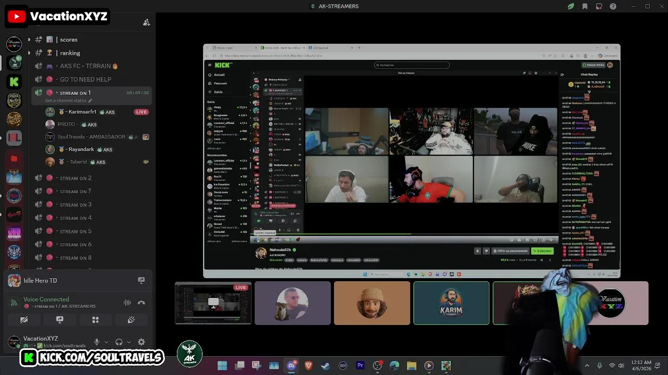Screen dimensions: 668x375
Task: Click PROTO user in the voice channel
Action: click(x=98, y=124)
